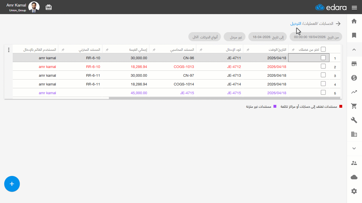Click العمليات in the breadcrumb
This screenshot has height=203, width=362.
(x=310, y=24)
